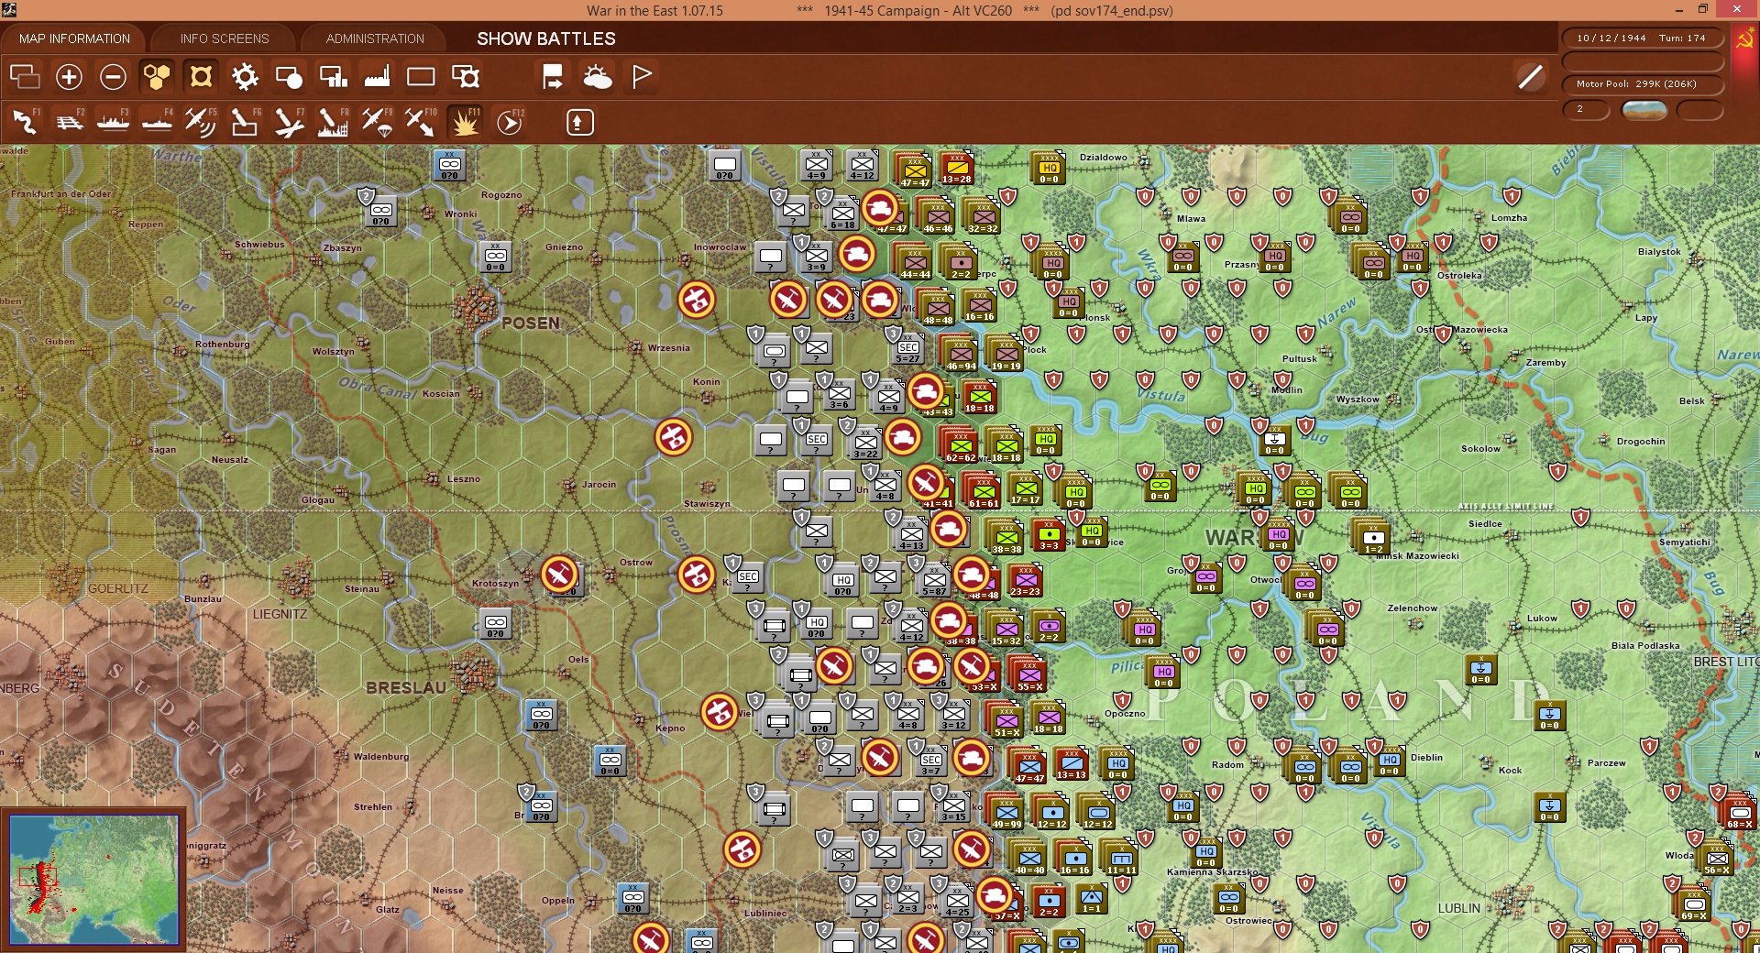Image resolution: width=1760 pixels, height=953 pixels.
Task: Click the rectangle-with-circle toolbar icon
Action: 289,77
